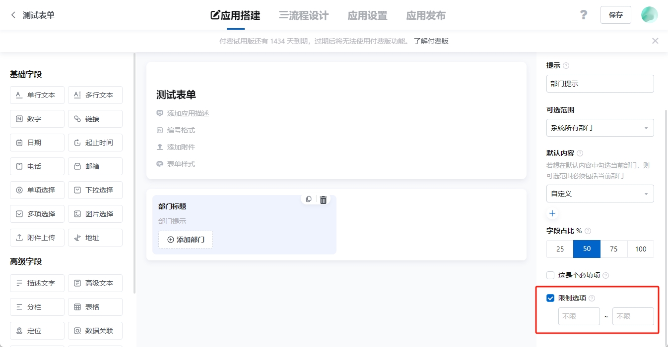The width and height of the screenshot is (668, 347).
Task: Add a 日期 field from the sidebar
Action: pos(37,142)
